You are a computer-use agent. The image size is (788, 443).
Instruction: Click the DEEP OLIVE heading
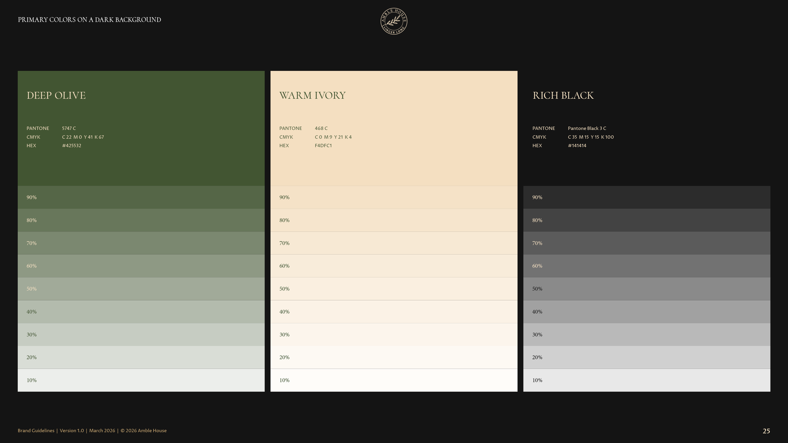(x=56, y=95)
